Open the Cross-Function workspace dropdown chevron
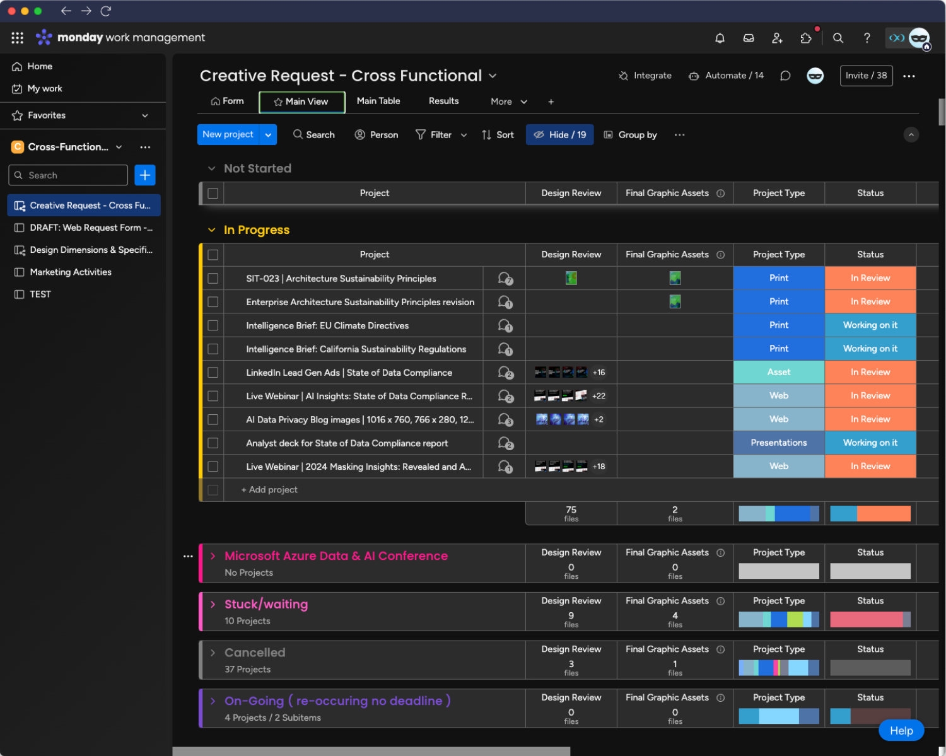 pyautogui.click(x=119, y=147)
